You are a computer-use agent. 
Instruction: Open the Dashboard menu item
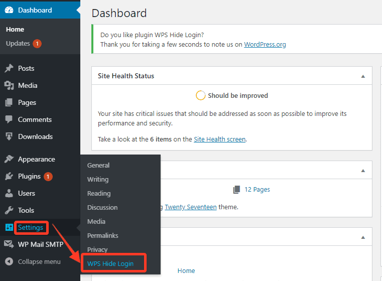click(x=40, y=10)
